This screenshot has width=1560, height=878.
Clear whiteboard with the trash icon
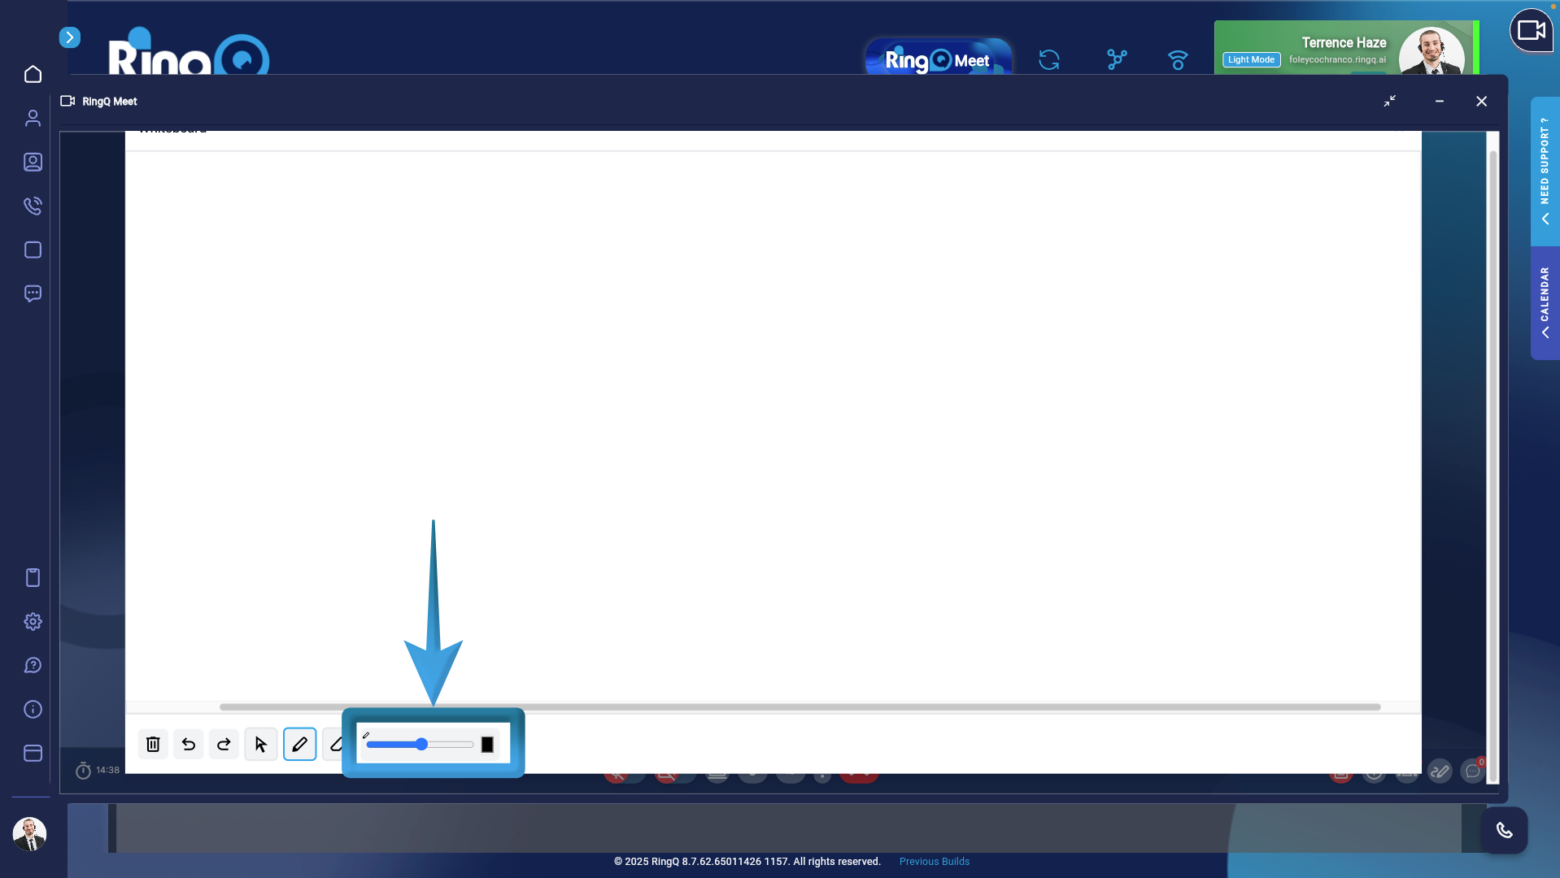153,744
